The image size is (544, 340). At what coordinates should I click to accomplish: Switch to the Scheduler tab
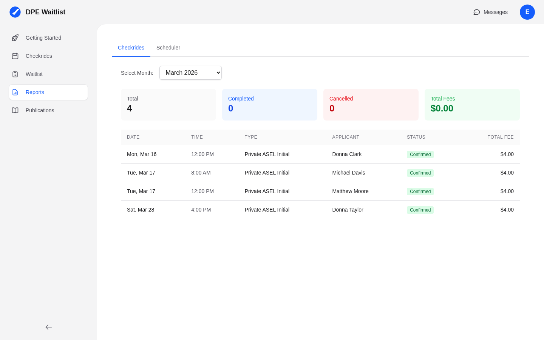(168, 48)
